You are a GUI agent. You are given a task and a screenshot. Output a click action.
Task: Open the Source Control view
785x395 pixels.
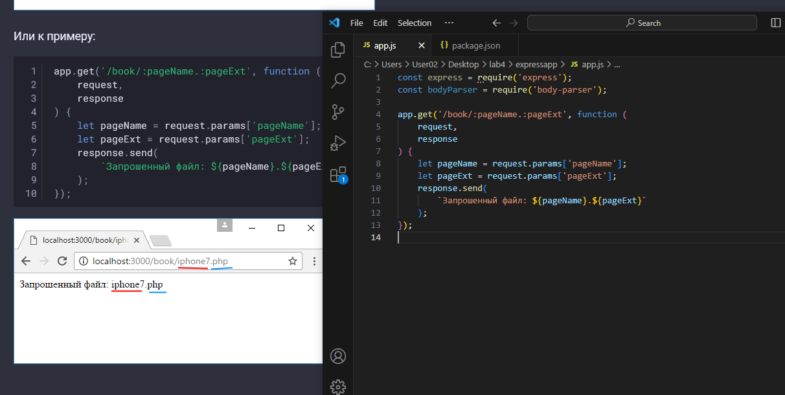point(338,112)
